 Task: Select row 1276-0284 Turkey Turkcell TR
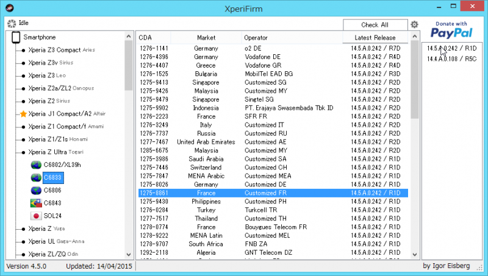tap(273, 210)
